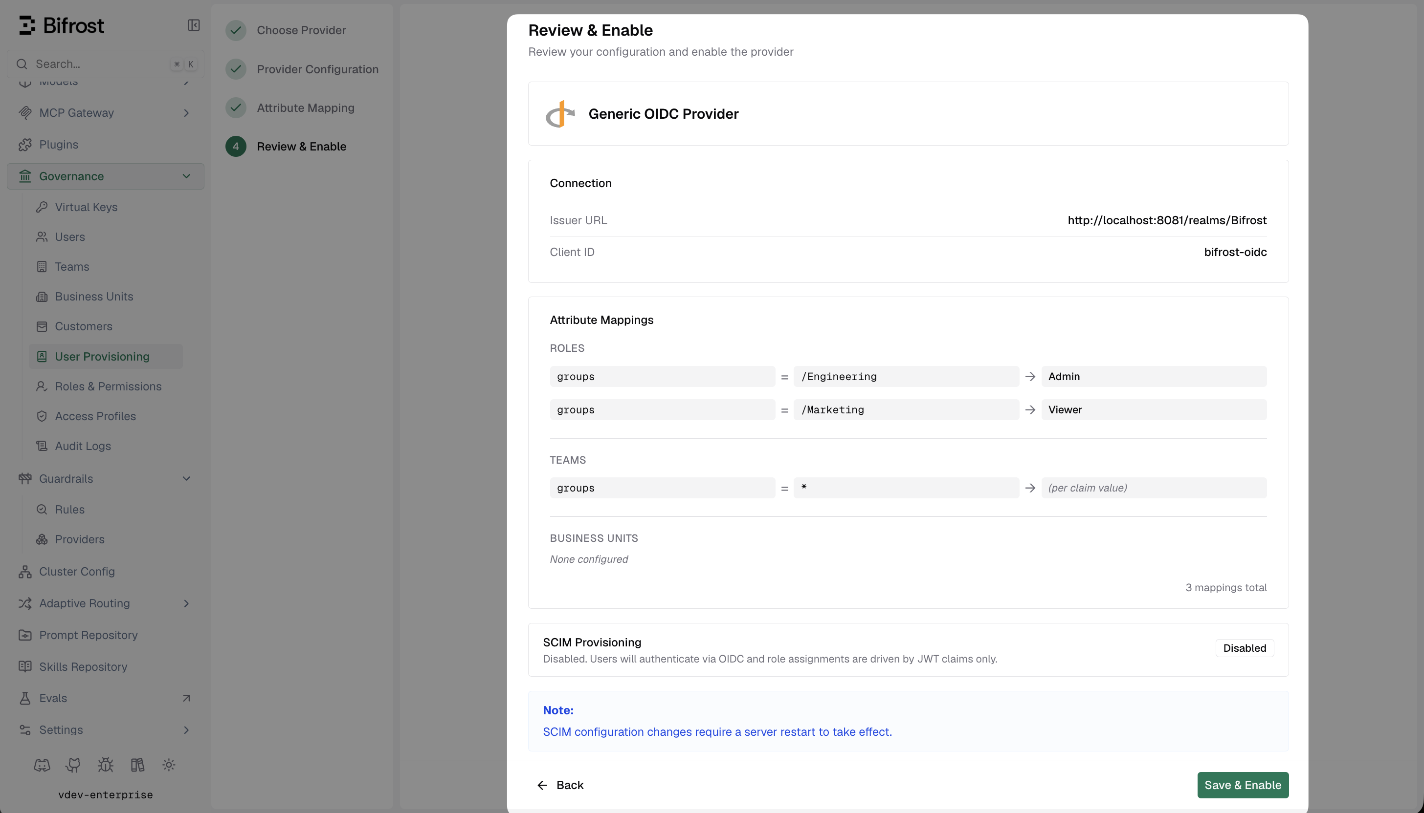The height and width of the screenshot is (813, 1424).
Task: Click the bug report icon
Action: pyautogui.click(x=105, y=765)
